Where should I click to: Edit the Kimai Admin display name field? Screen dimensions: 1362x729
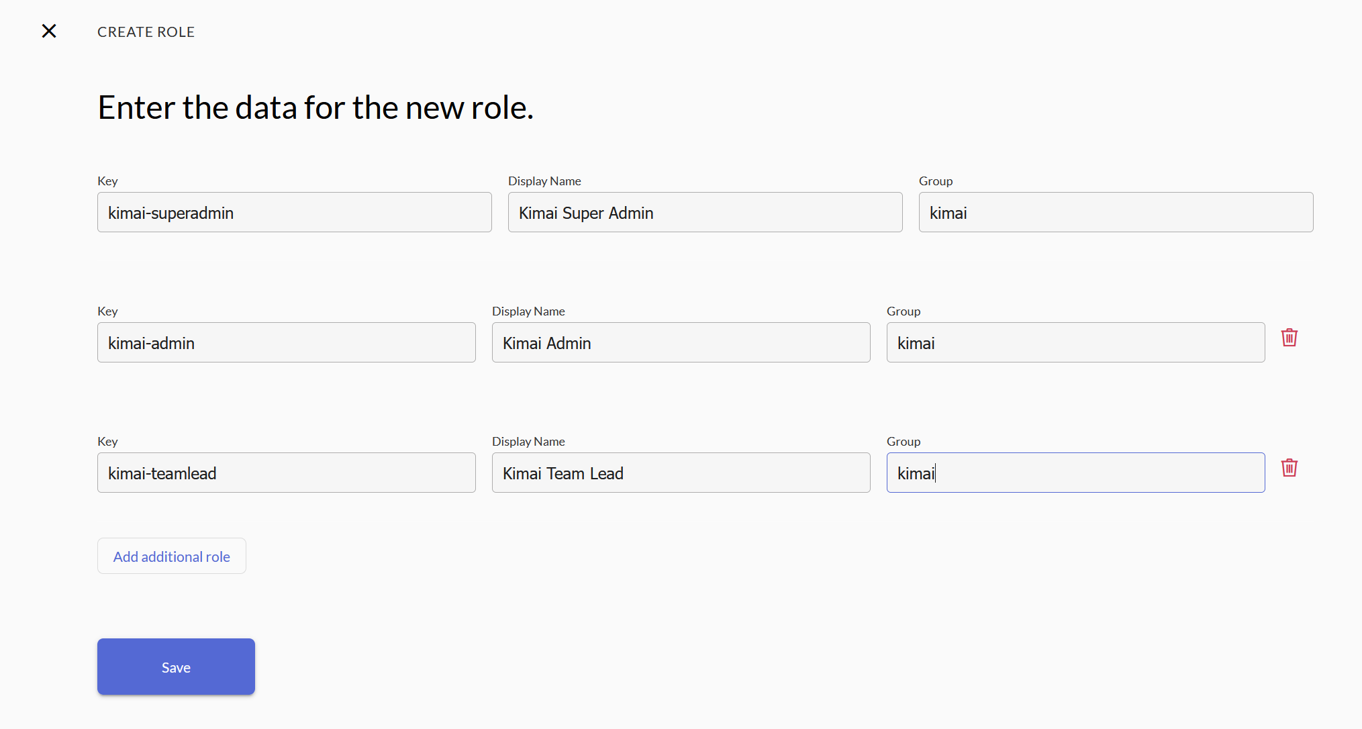[681, 343]
